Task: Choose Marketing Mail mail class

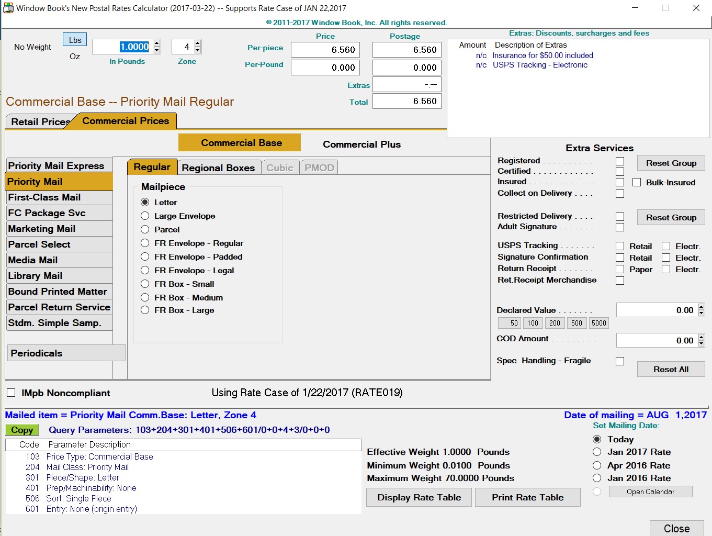Action: click(x=59, y=228)
